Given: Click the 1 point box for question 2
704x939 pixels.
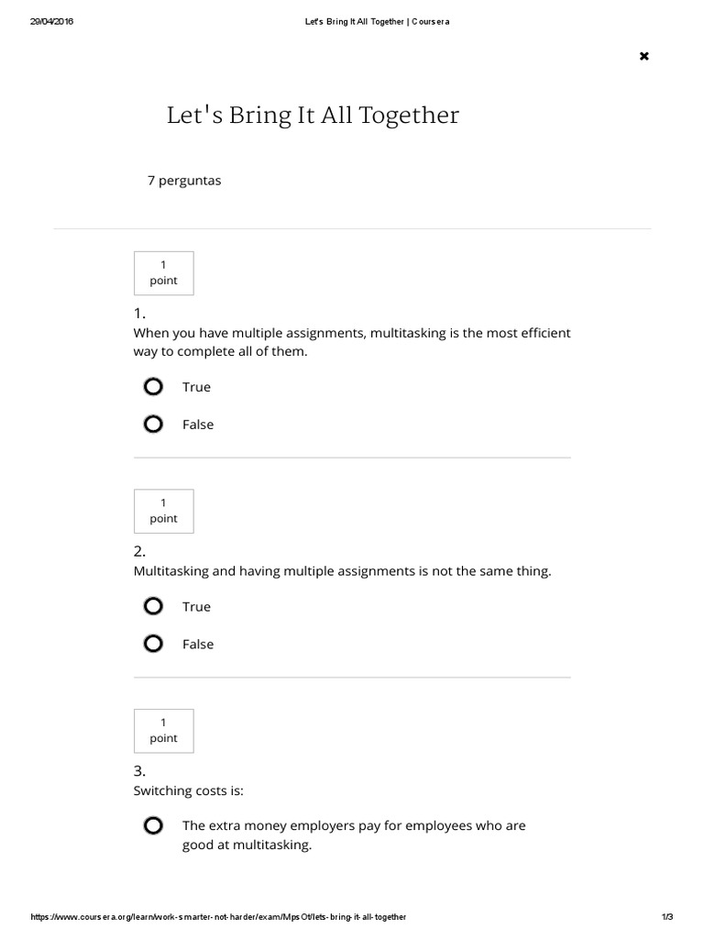Looking at the screenshot, I should [x=163, y=511].
